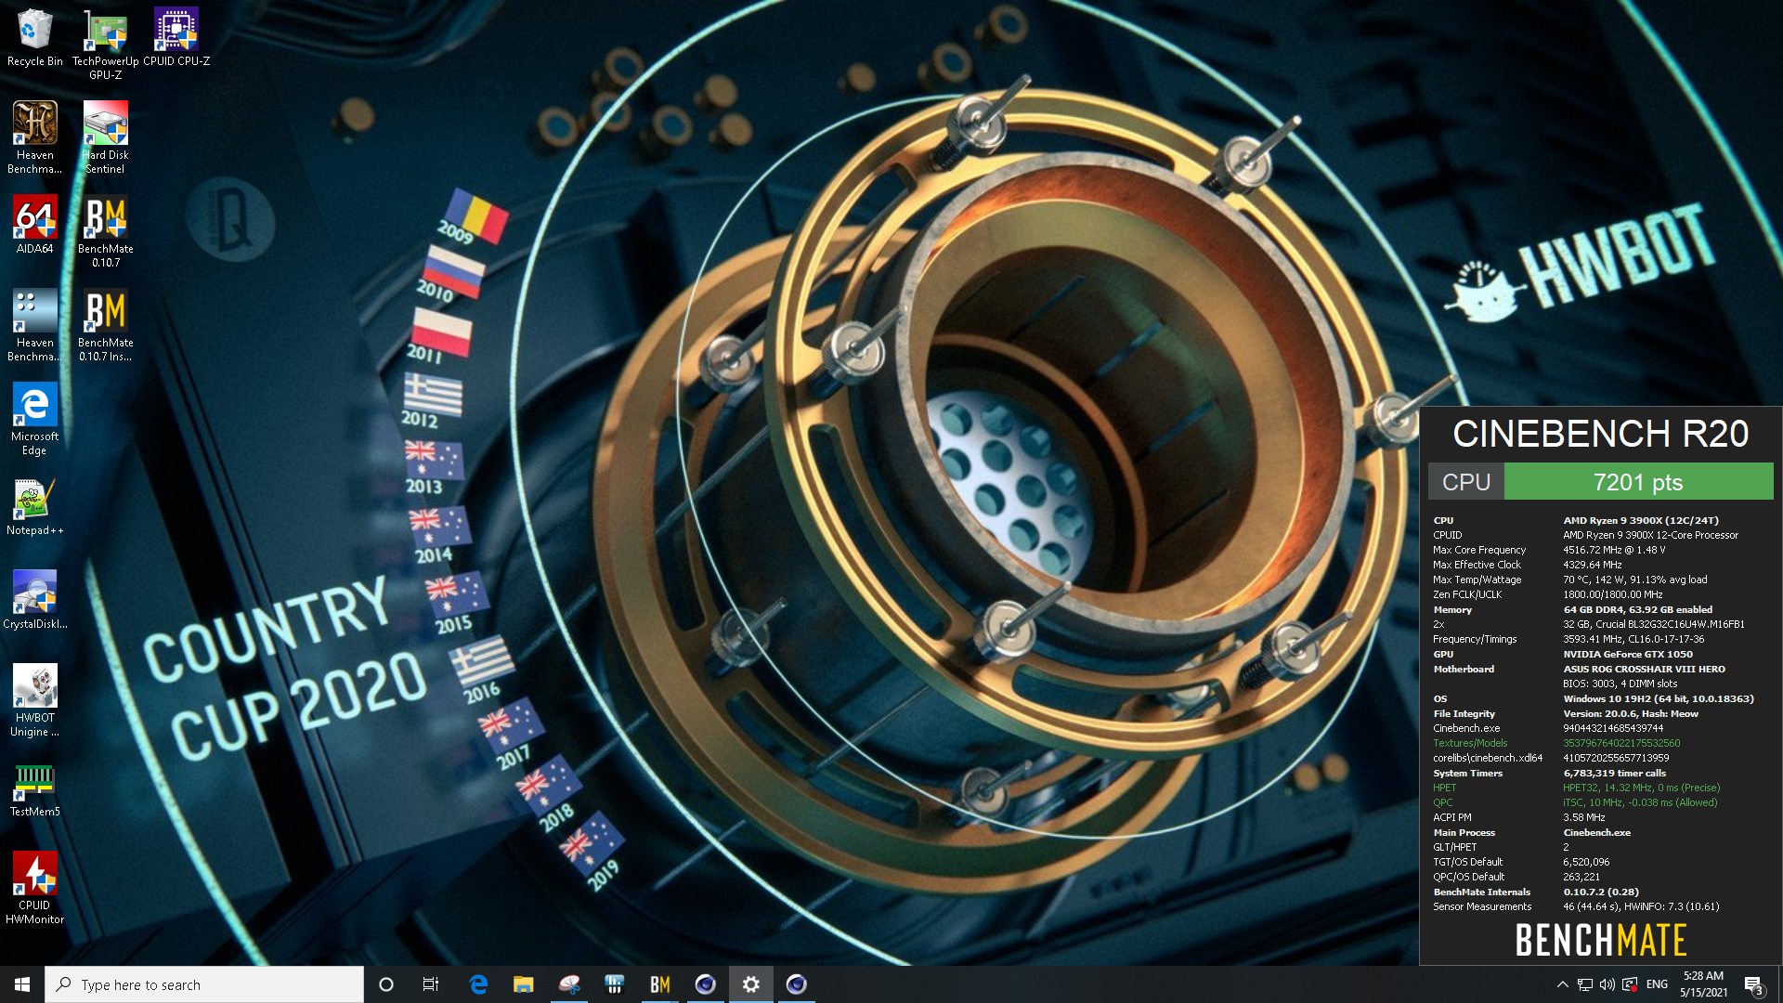Open the Action Center notifications icon
The height and width of the screenshot is (1003, 1783).
(x=1753, y=984)
